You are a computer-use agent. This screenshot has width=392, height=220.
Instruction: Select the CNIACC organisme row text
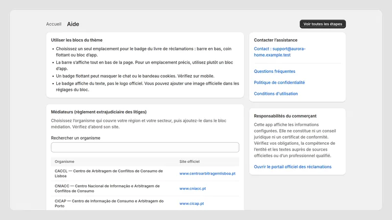pyautogui.click(x=107, y=189)
